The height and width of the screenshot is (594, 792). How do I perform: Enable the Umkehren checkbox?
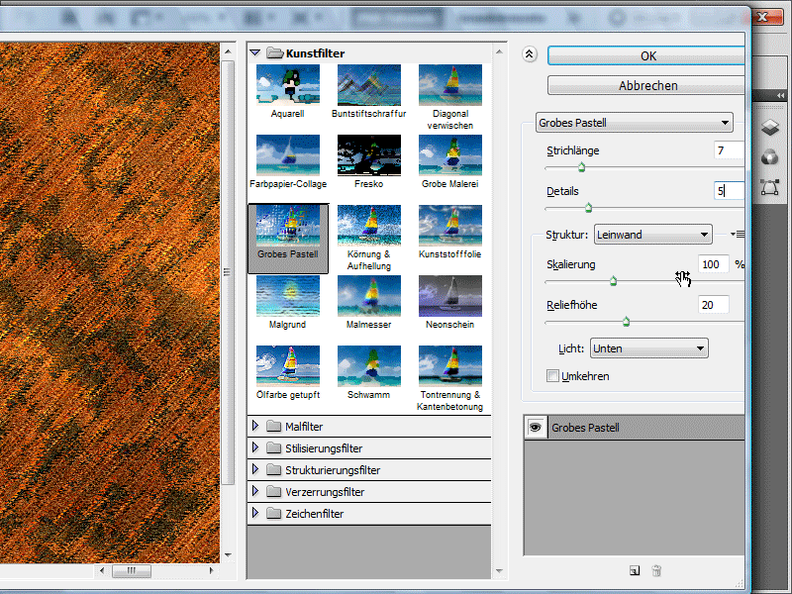(552, 376)
